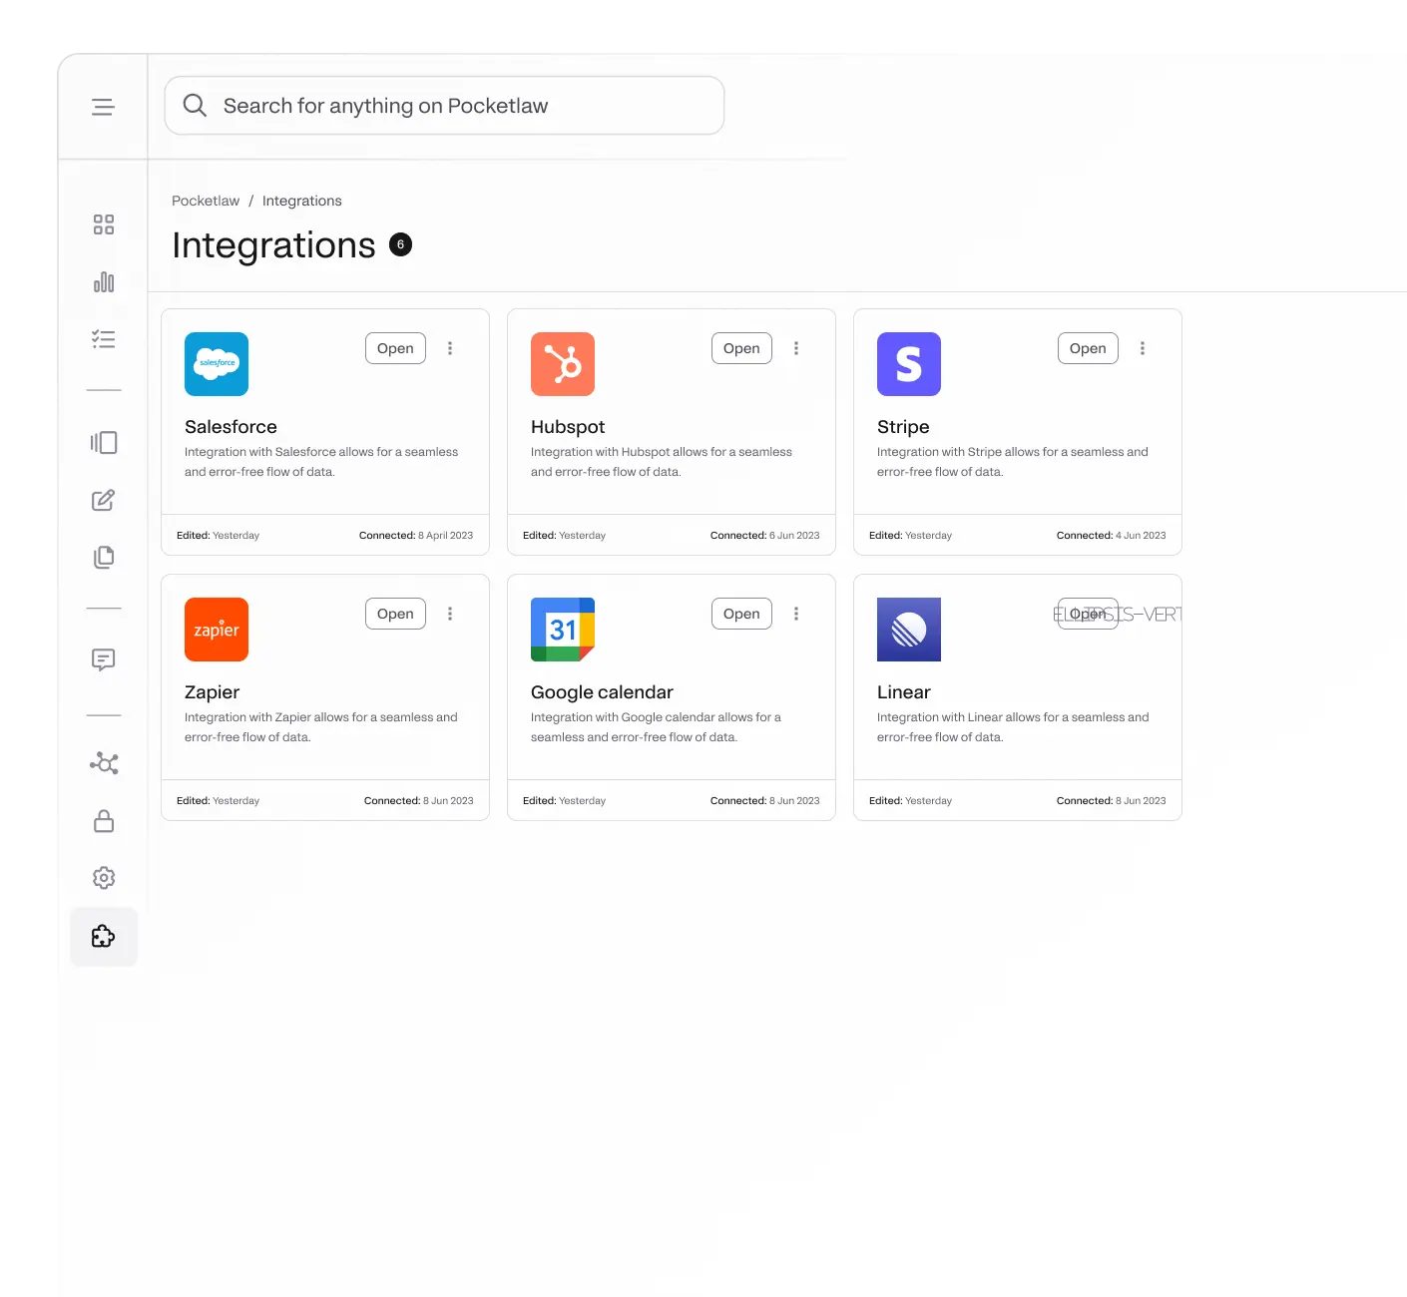Image resolution: width=1407 pixels, height=1297 pixels.
Task: Click 'Edited: Yesterday' on the Zapier card
Action: pos(218,801)
